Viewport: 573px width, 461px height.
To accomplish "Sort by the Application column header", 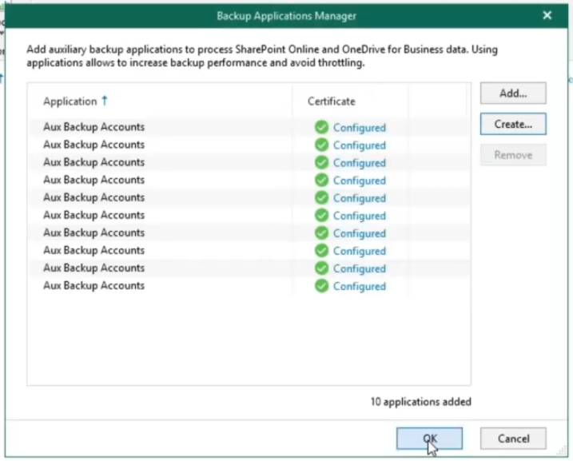I will 70,101.
